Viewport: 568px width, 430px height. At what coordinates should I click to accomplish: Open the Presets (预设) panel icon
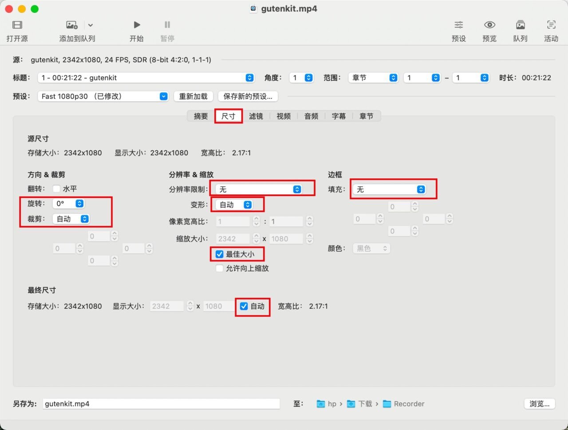point(458,25)
